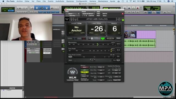Select the Scrubber speaker tool
The image size is (176, 99).
click(x=52, y=8)
